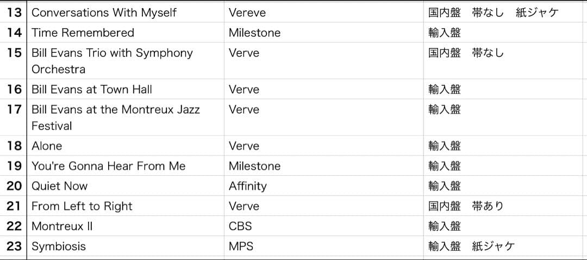Click the Affinity label cell
This screenshot has height=260, width=587.
point(247,186)
